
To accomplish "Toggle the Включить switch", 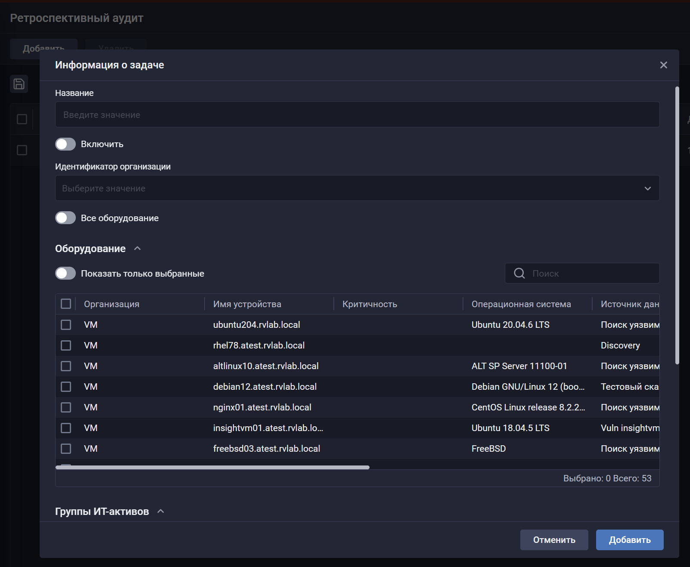I will [x=65, y=144].
